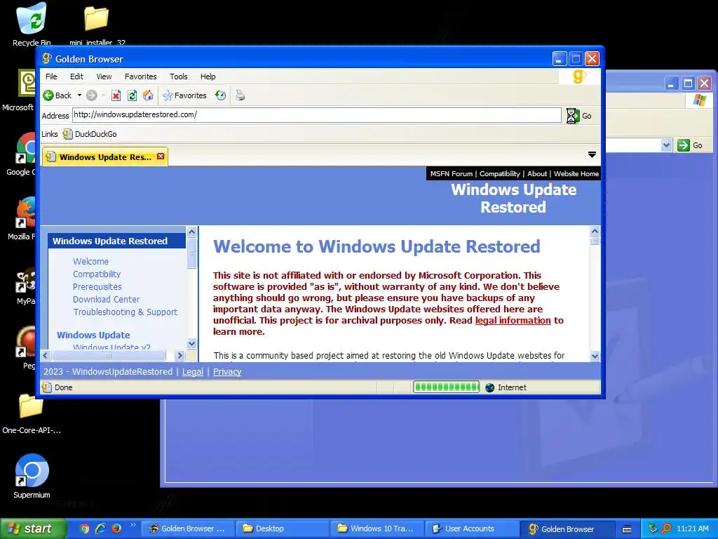Open the Privacy footer link
The height and width of the screenshot is (539, 718).
coord(227,372)
